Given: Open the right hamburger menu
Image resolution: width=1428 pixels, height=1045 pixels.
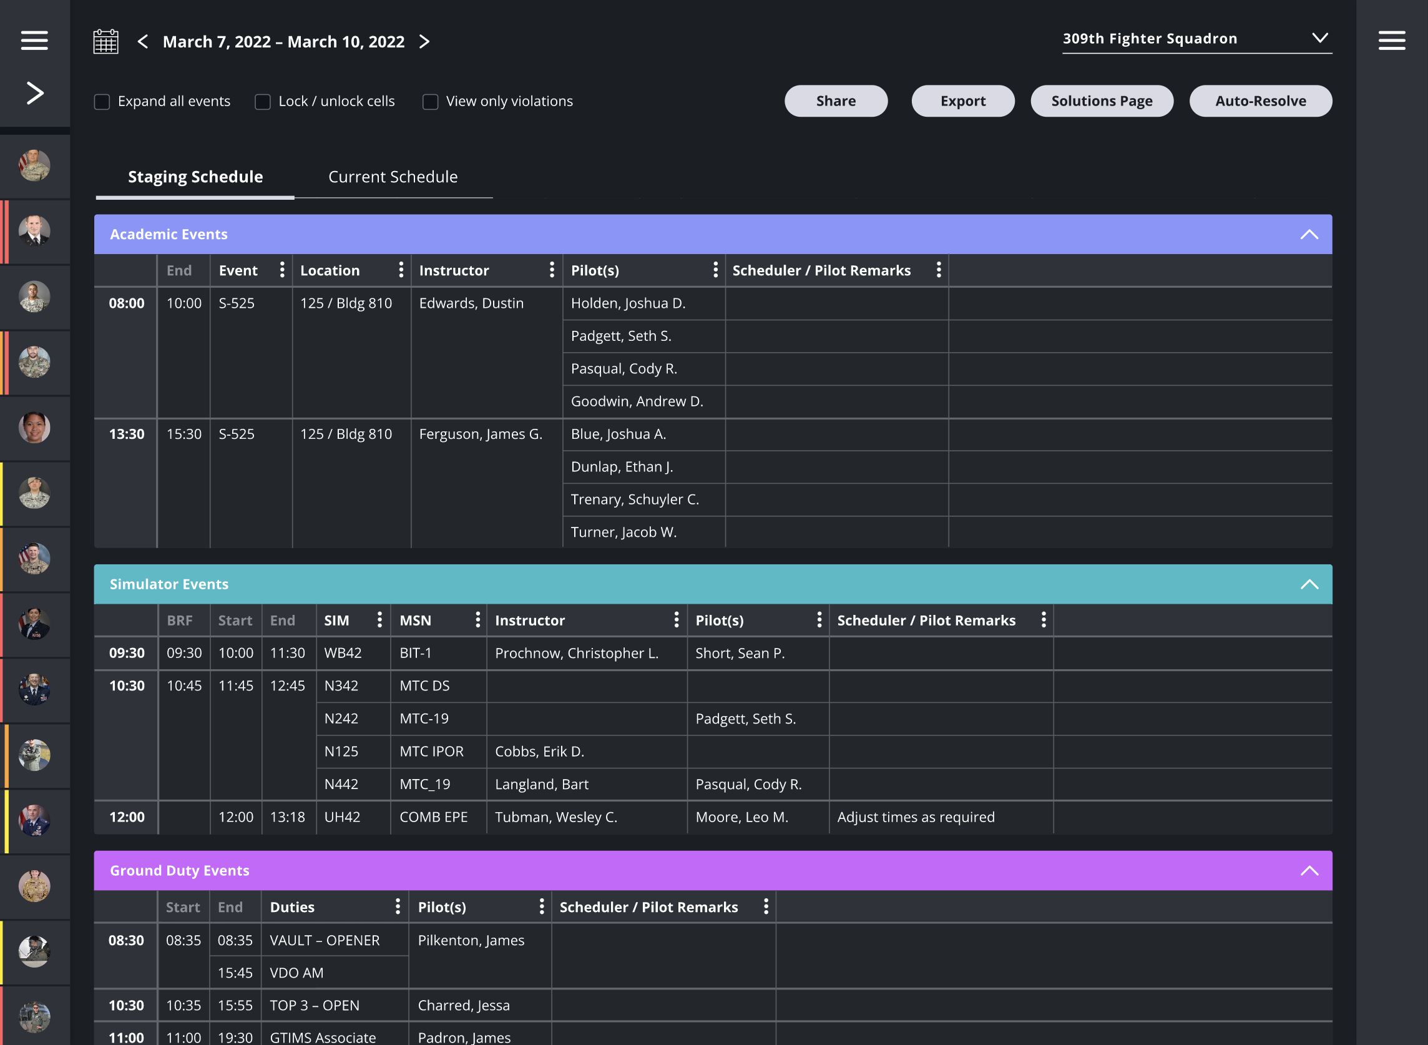Looking at the screenshot, I should point(1391,41).
